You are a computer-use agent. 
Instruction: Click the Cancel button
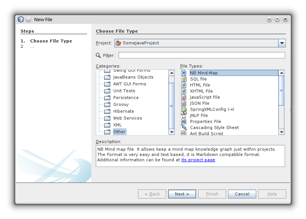coord(242,194)
